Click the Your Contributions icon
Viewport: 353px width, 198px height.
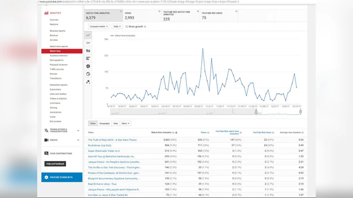tap(46, 153)
